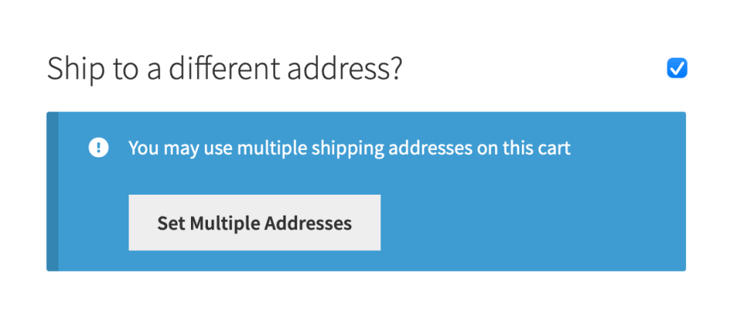The height and width of the screenshot is (324, 730).
Task: Click blue banner area right of the button
Action: click(531, 222)
